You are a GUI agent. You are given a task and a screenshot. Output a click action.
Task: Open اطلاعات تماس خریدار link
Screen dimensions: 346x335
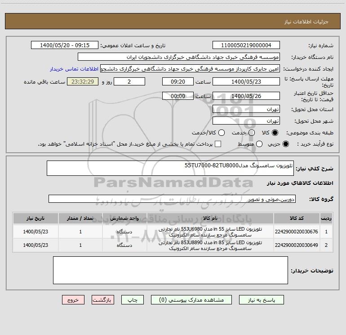(74, 69)
